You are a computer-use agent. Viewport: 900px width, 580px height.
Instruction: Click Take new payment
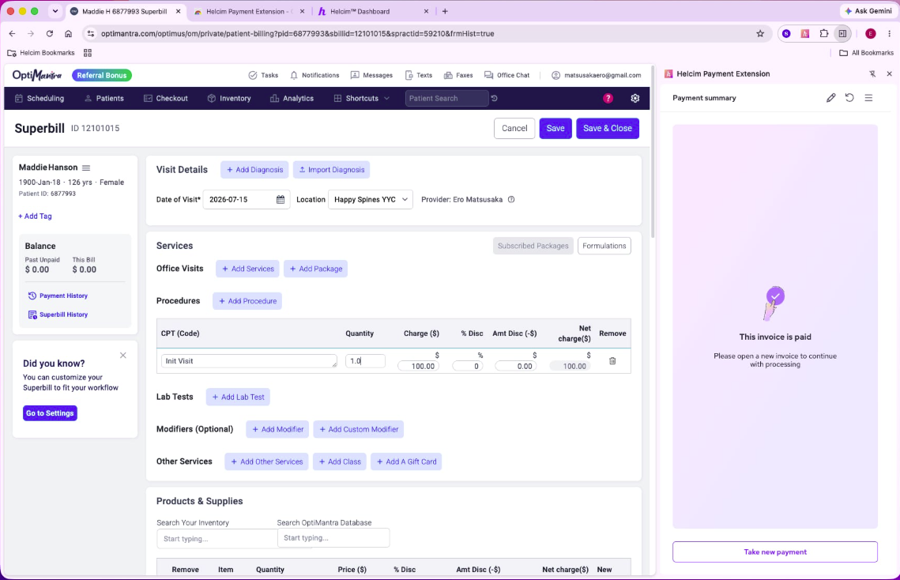pyautogui.click(x=775, y=552)
